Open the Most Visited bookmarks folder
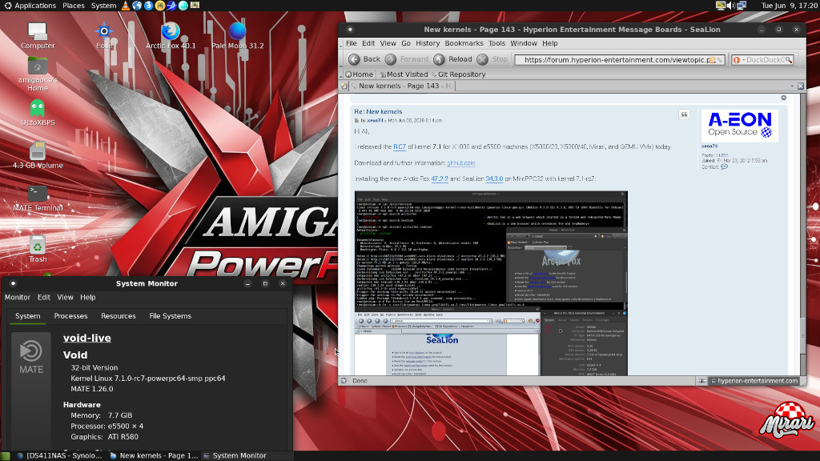The height and width of the screenshot is (461, 820). click(x=404, y=74)
